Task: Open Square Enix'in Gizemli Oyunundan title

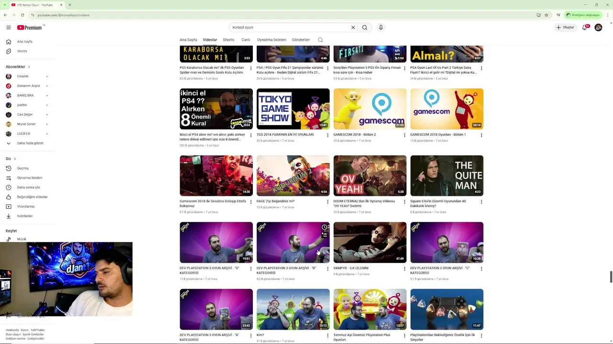Action: pos(438,204)
